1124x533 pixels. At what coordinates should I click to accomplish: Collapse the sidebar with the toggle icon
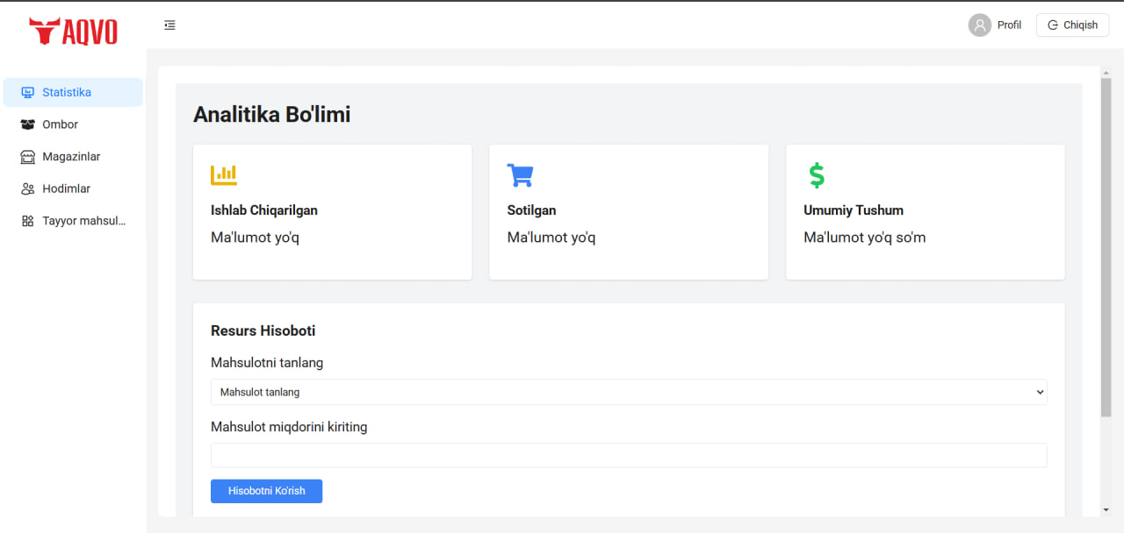[x=169, y=25]
